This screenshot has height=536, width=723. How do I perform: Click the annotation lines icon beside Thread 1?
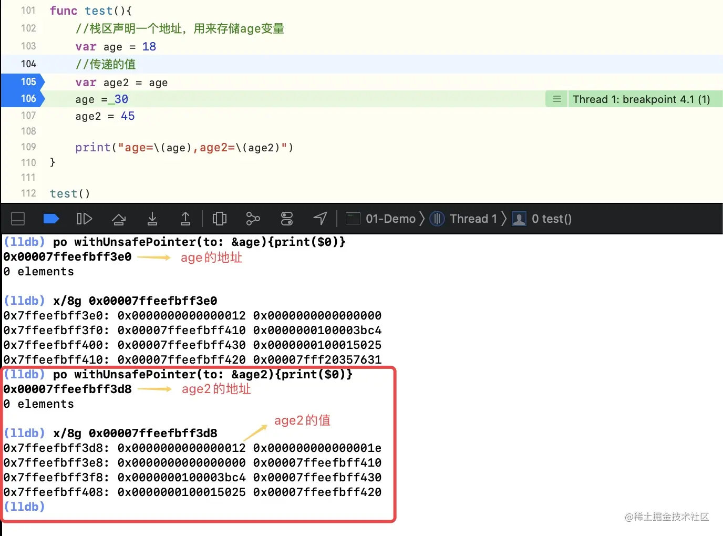point(557,99)
